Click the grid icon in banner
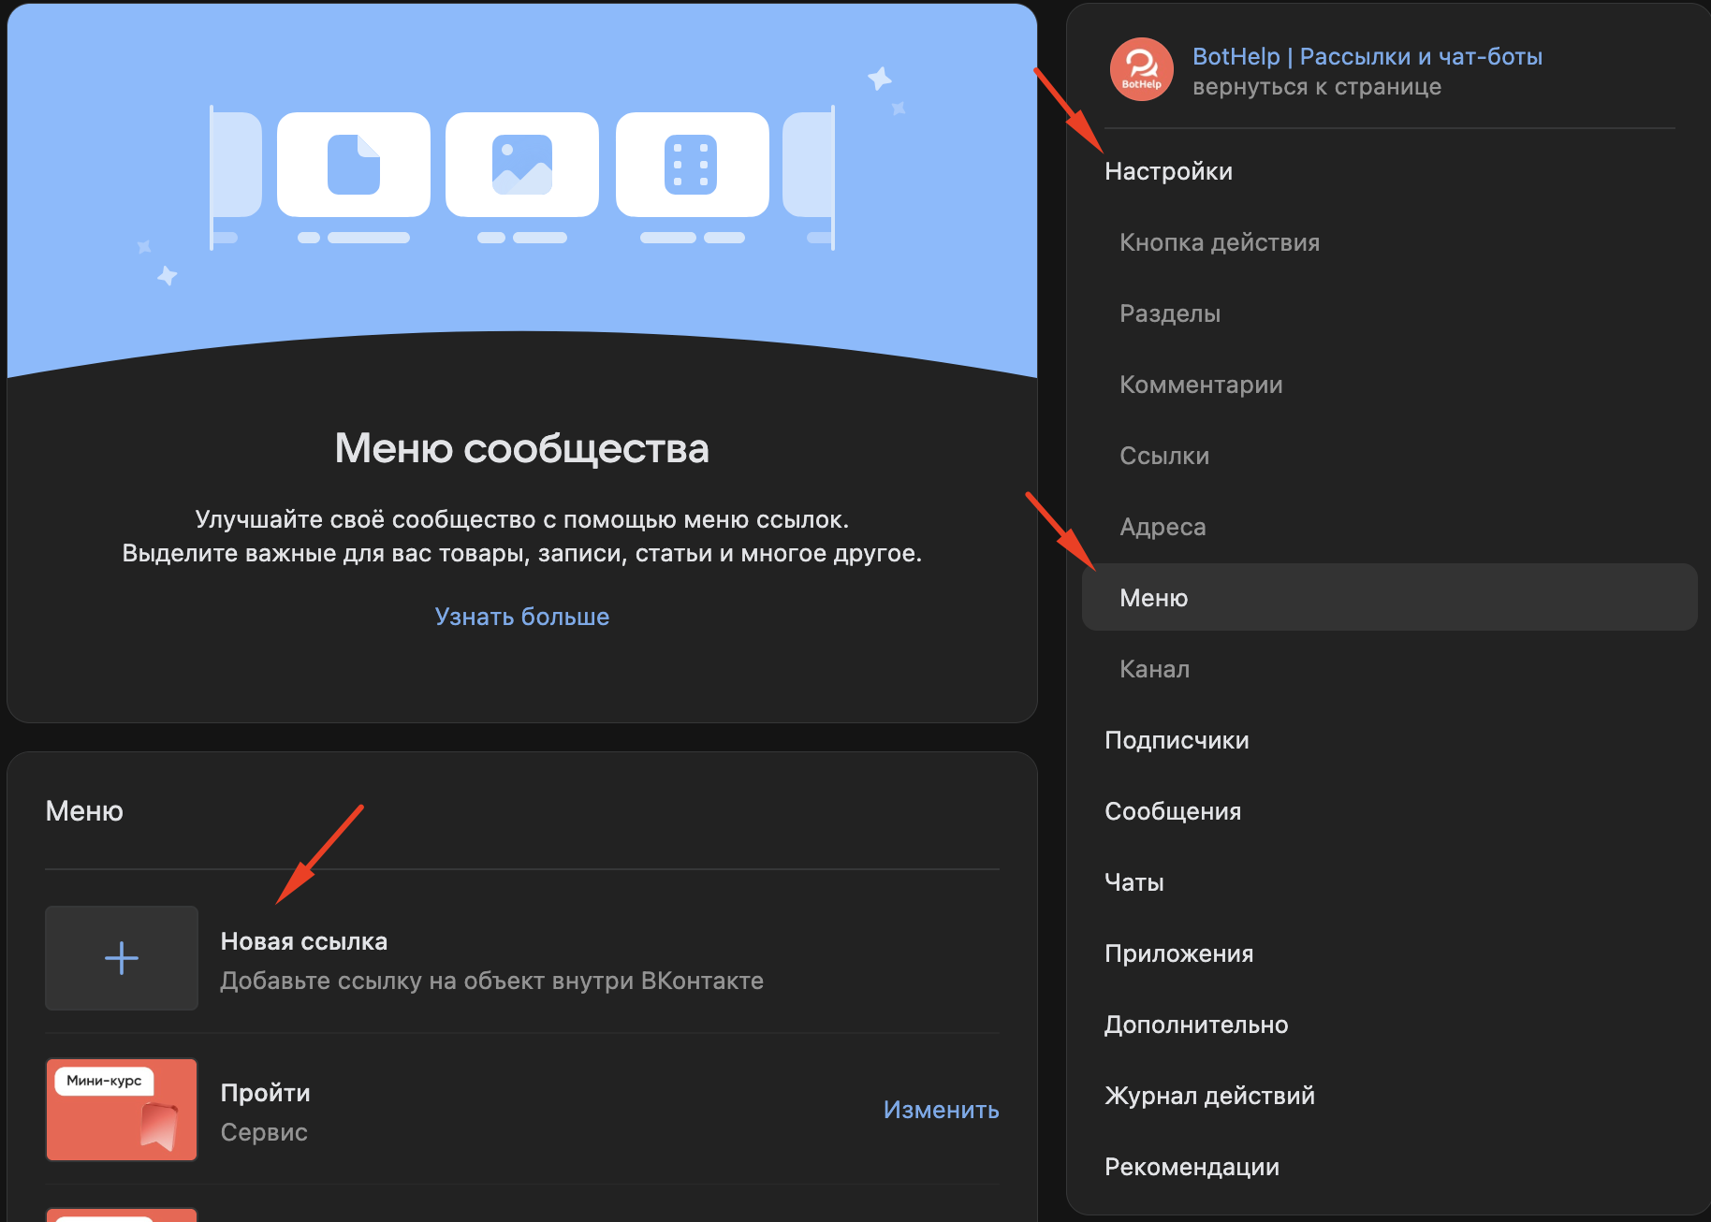1711x1222 pixels. [691, 165]
